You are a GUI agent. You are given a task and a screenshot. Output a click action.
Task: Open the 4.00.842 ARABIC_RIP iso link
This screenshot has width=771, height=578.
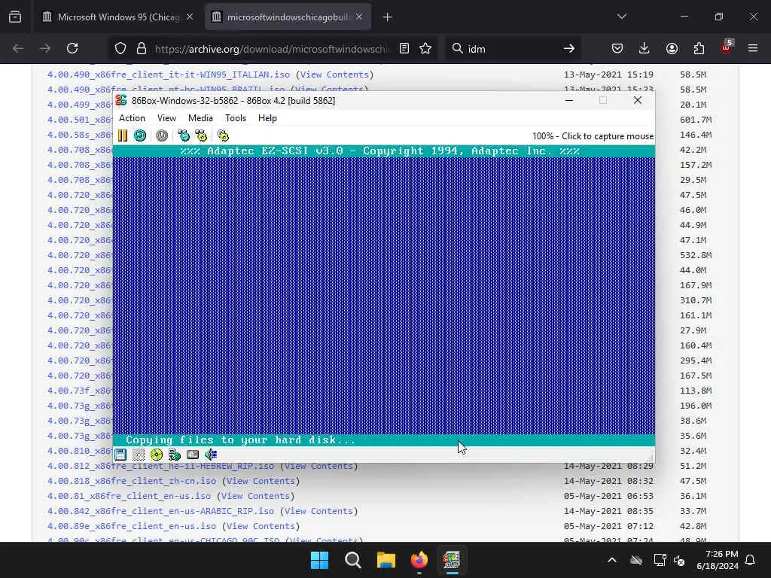pyautogui.click(x=160, y=511)
